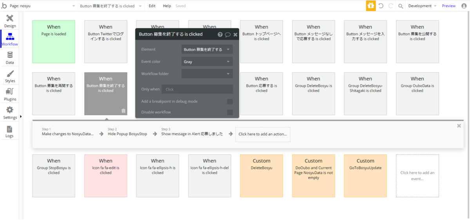Image resolution: width=470 pixels, height=220 pixels.
Task: Click the comment bubble icon in the event panel
Action: [228, 34]
